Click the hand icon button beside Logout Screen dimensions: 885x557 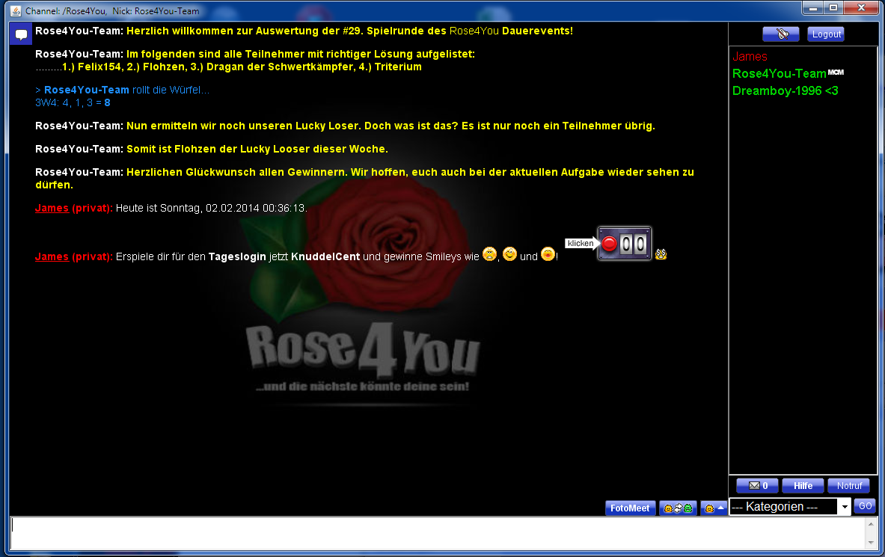tap(780, 34)
